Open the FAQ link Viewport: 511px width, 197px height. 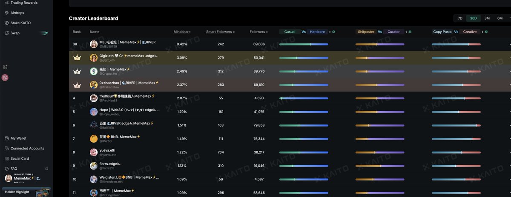[14, 169]
